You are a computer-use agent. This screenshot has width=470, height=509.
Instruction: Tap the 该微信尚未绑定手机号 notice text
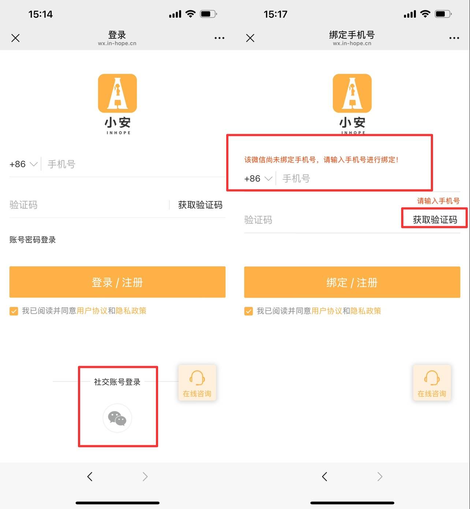[x=321, y=160]
